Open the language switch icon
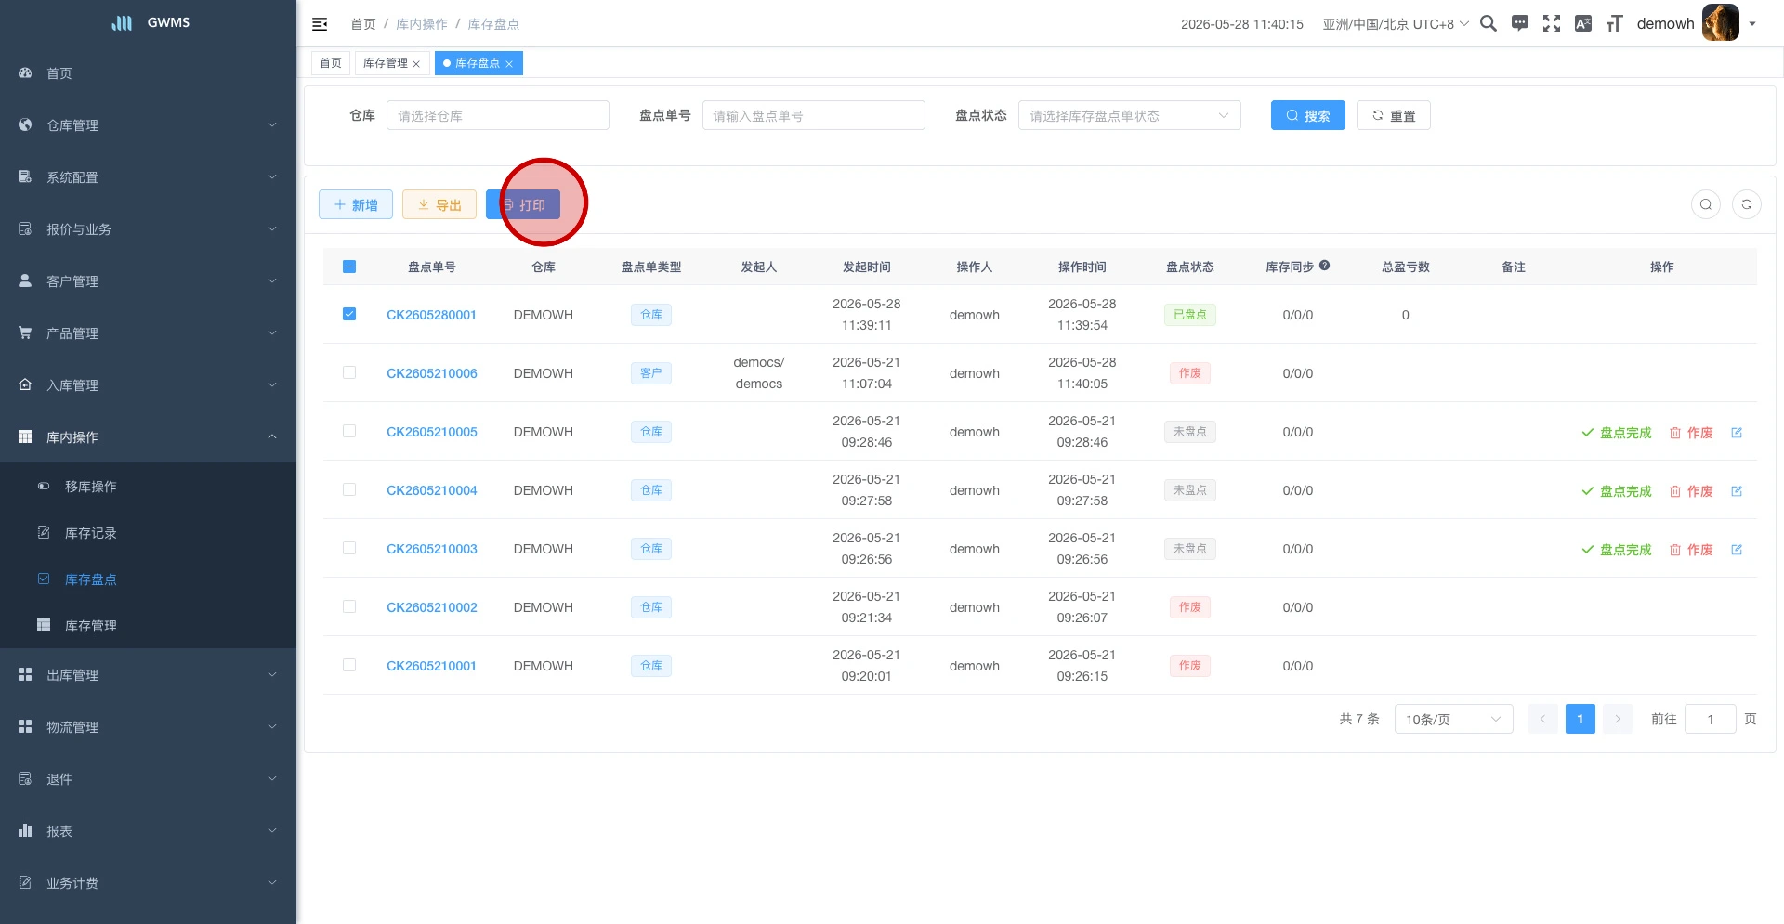The width and height of the screenshot is (1784, 924). pyautogui.click(x=1583, y=23)
